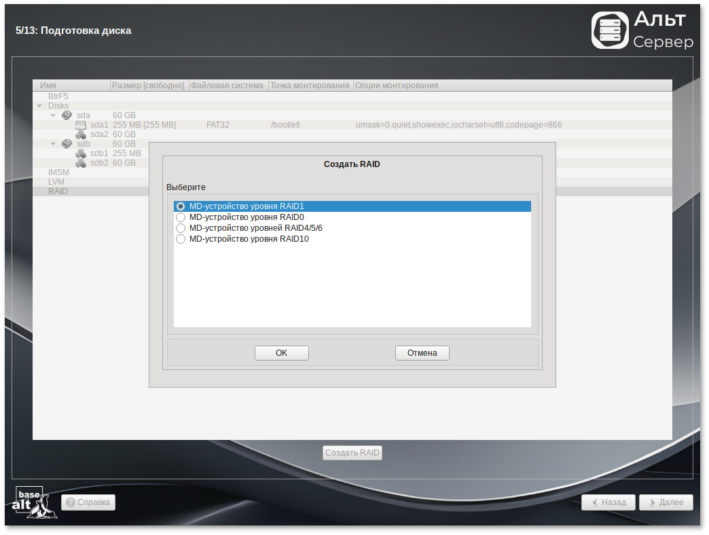Click the sdb1 partition icon
This screenshot has height=535, width=709.
pyautogui.click(x=81, y=153)
